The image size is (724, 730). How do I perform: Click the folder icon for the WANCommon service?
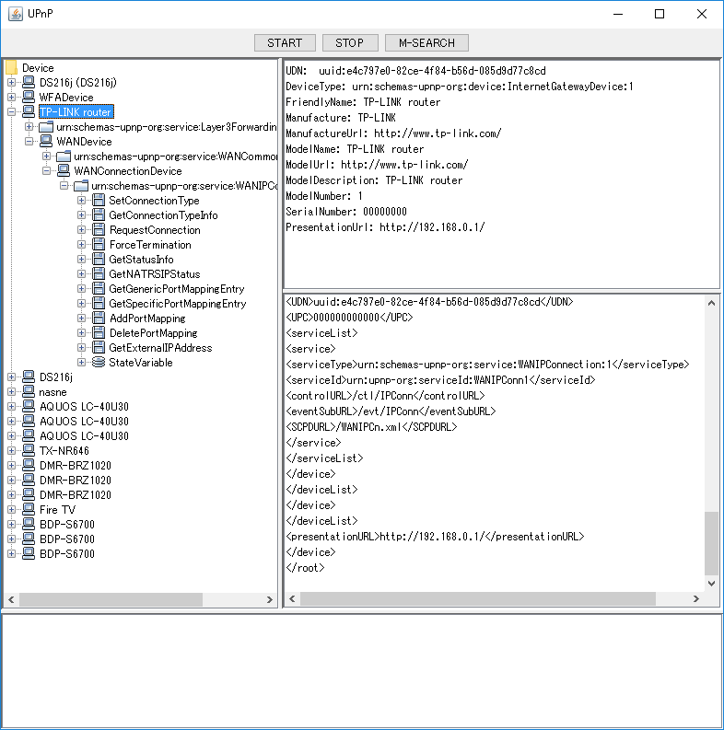click(64, 156)
